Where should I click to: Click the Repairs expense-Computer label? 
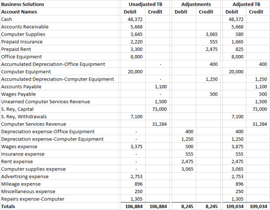pos(33,199)
